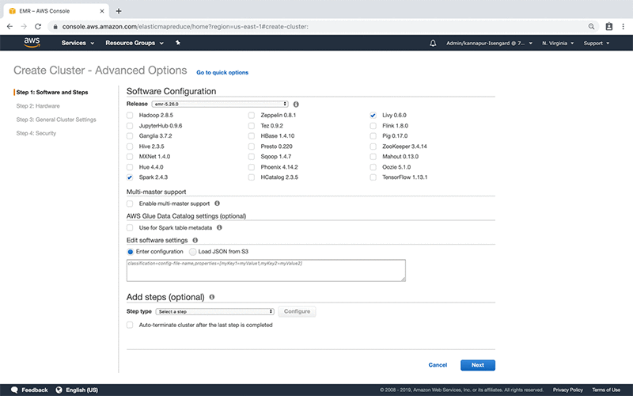Open a new browser tab with plus icon
Screen dimensions: 633x396
tap(119, 11)
